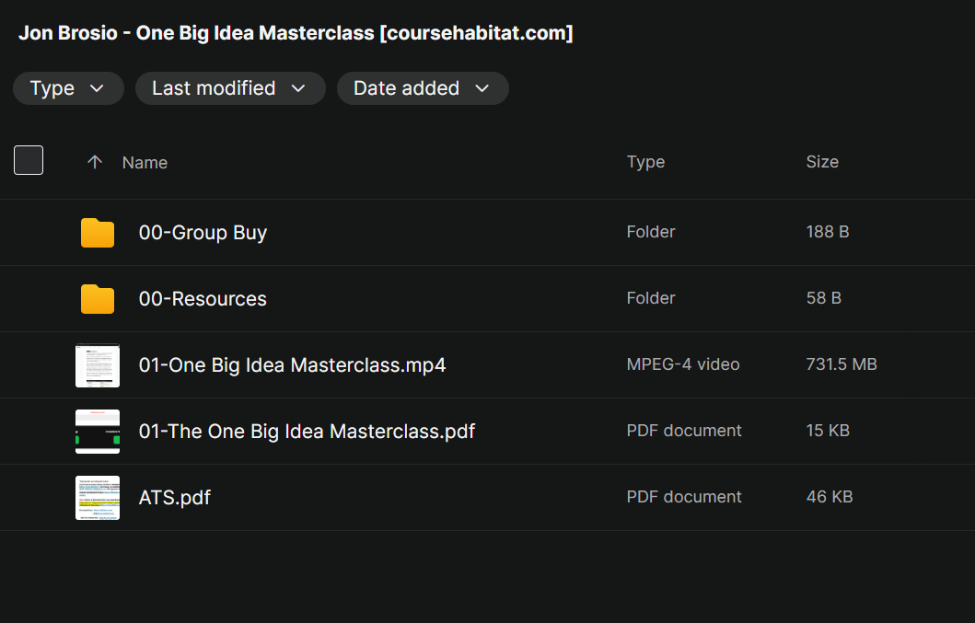
Task: Open the 01-The One Big Idea Masterclass.pdf thumbnail
Action: pyautogui.click(x=98, y=432)
